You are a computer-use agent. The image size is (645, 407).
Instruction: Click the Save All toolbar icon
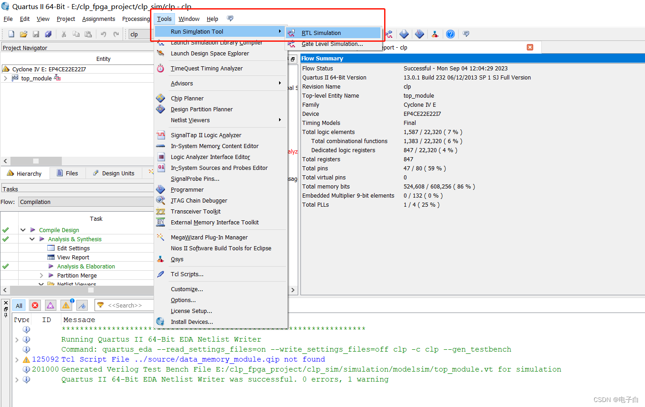pos(48,34)
